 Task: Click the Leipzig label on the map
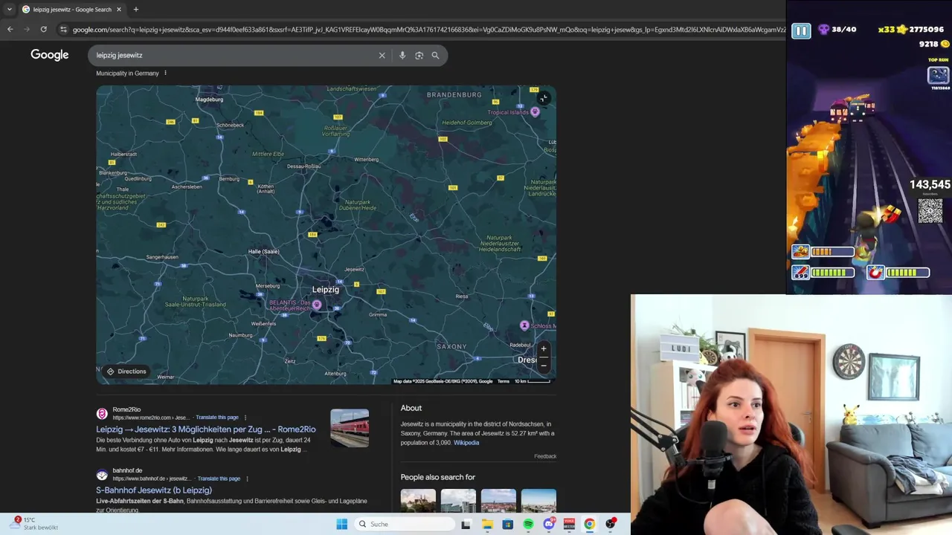coord(326,290)
